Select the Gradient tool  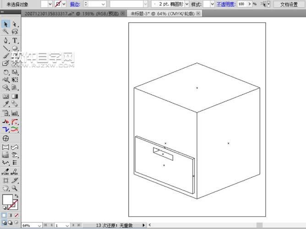pyautogui.click(x=15, y=96)
